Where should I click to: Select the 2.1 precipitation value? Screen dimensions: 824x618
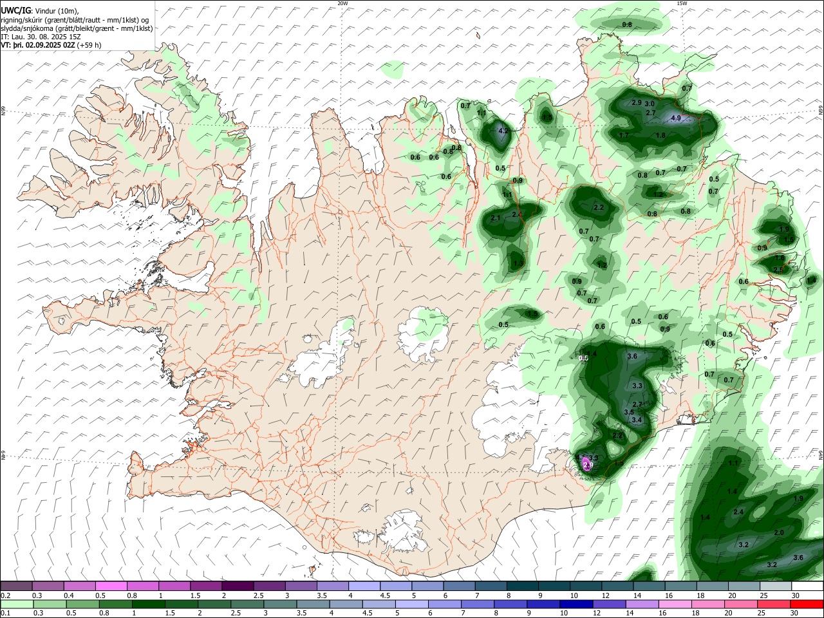pyautogui.click(x=496, y=218)
